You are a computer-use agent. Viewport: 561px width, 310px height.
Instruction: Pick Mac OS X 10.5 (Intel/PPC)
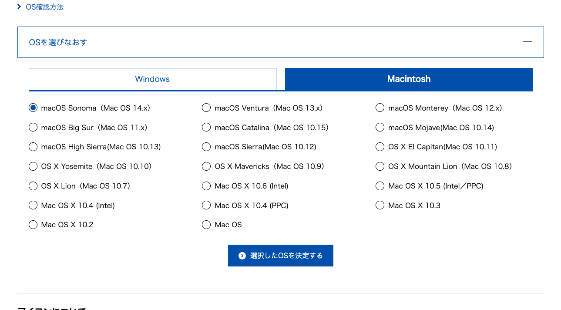coord(380,186)
